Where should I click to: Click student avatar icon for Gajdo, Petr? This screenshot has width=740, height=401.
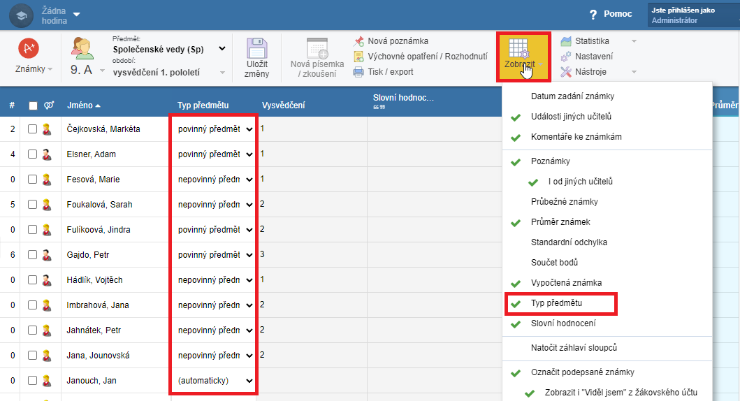click(47, 255)
